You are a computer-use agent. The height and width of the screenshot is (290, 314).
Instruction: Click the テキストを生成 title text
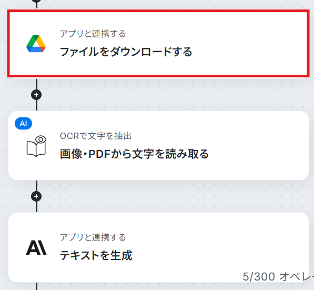[x=96, y=256]
